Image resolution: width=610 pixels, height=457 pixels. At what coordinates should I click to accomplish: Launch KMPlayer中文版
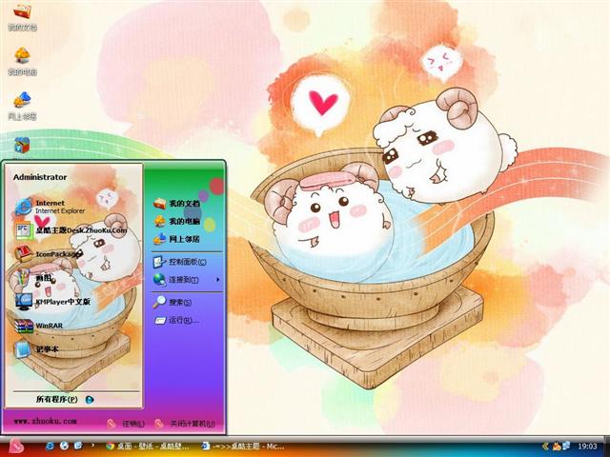52,302
